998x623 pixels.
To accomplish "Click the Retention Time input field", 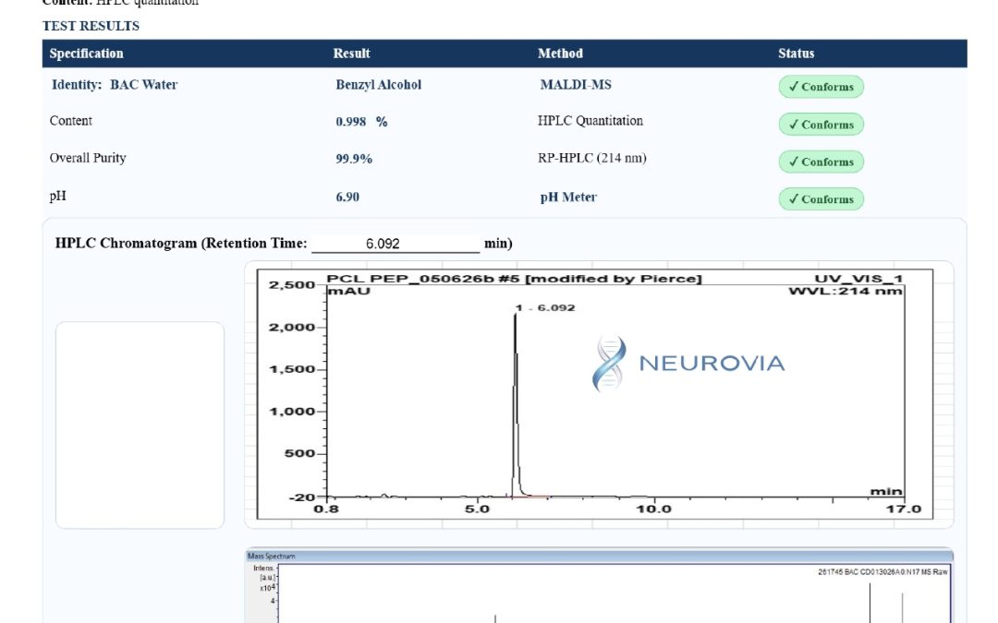I will click(x=396, y=244).
